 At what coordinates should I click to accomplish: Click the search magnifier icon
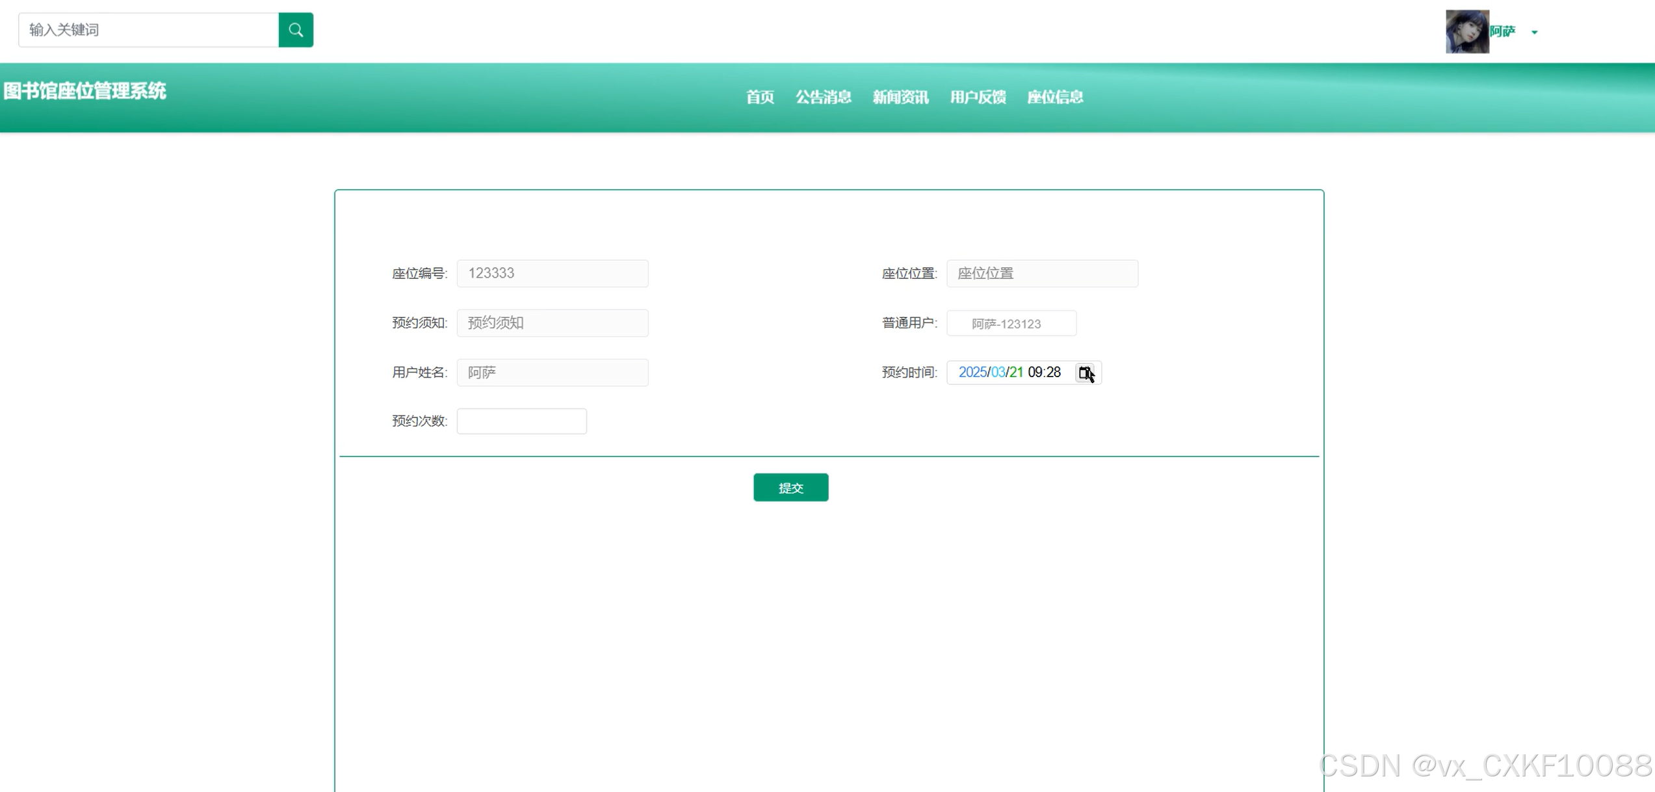click(x=296, y=30)
